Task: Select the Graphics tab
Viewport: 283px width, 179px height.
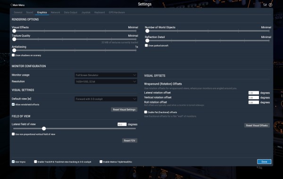Action: point(42,12)
